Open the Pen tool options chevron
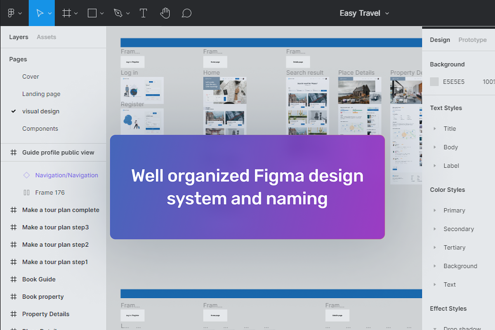 point(128,13)
